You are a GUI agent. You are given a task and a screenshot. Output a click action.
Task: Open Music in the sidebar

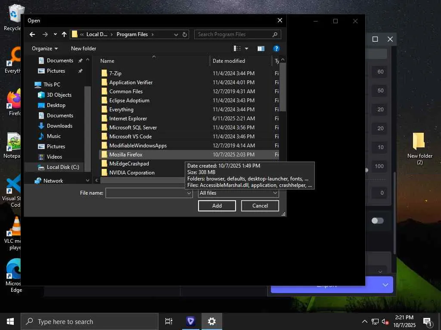[x=53, y=136]
